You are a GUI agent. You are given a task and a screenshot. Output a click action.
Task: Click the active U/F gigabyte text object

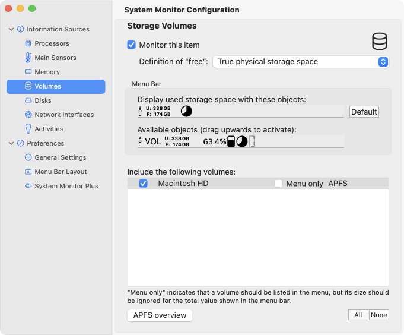tap(158, 111)
